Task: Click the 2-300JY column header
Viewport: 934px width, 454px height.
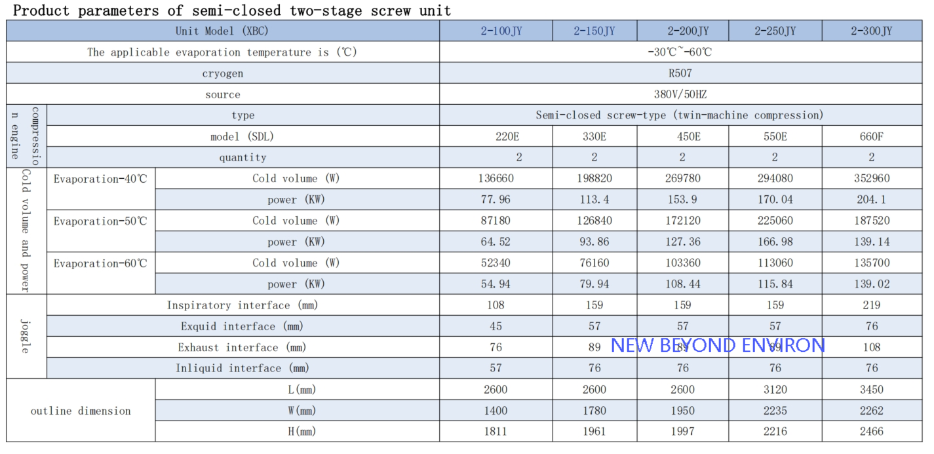Action: point(871,31)
